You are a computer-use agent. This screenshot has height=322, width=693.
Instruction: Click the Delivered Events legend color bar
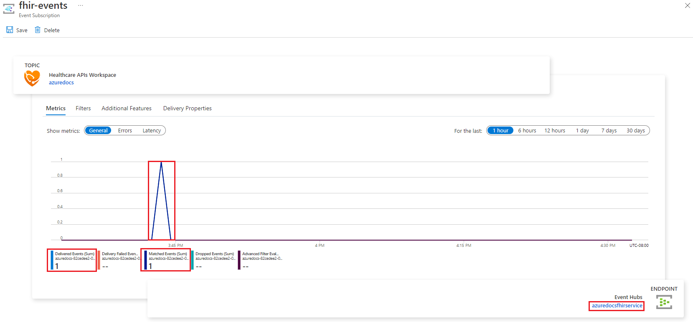pos(52,260)
